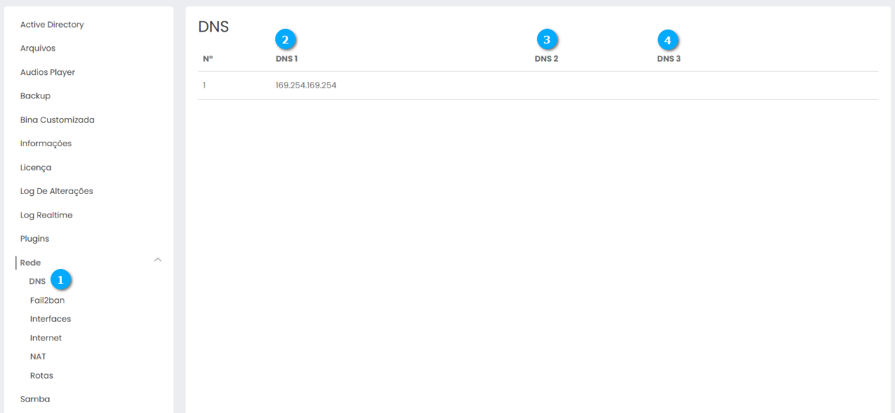Click the blue badge numbered 1 beside DNS
This screenshot has width=895, height=413.
tap(60, 280)
